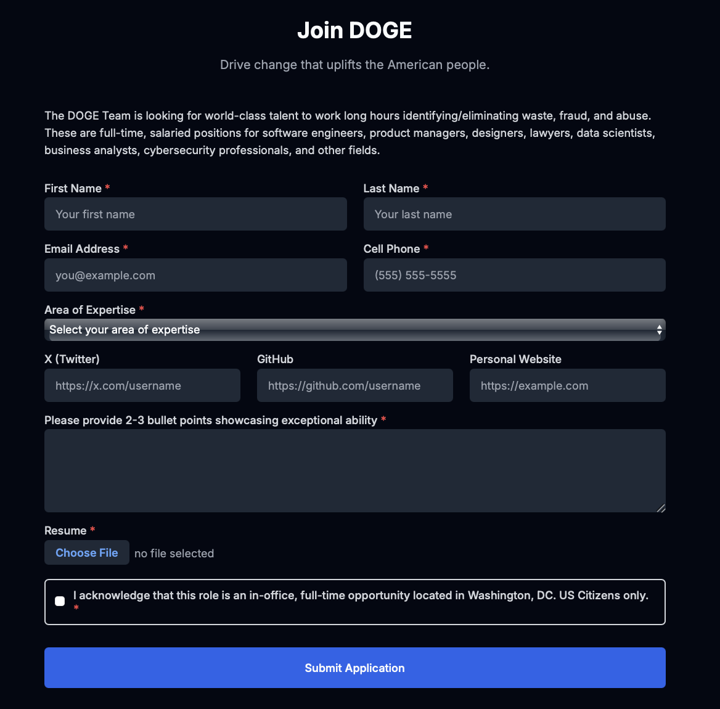
Task: Click the Submit Application button
Action: point(354,668)
